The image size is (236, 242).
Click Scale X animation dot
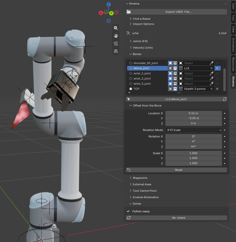[x=225, y=153]
